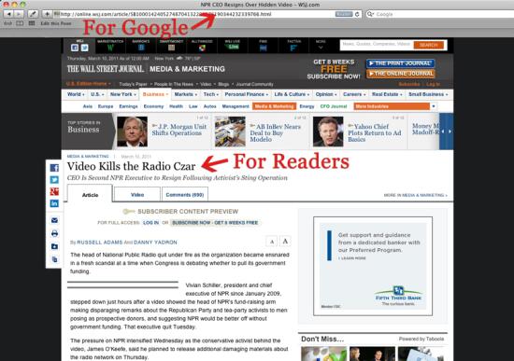Screen dimensions: 514x361
Task: Share article via Facebook sidebar icon
Action: point(54,168)
